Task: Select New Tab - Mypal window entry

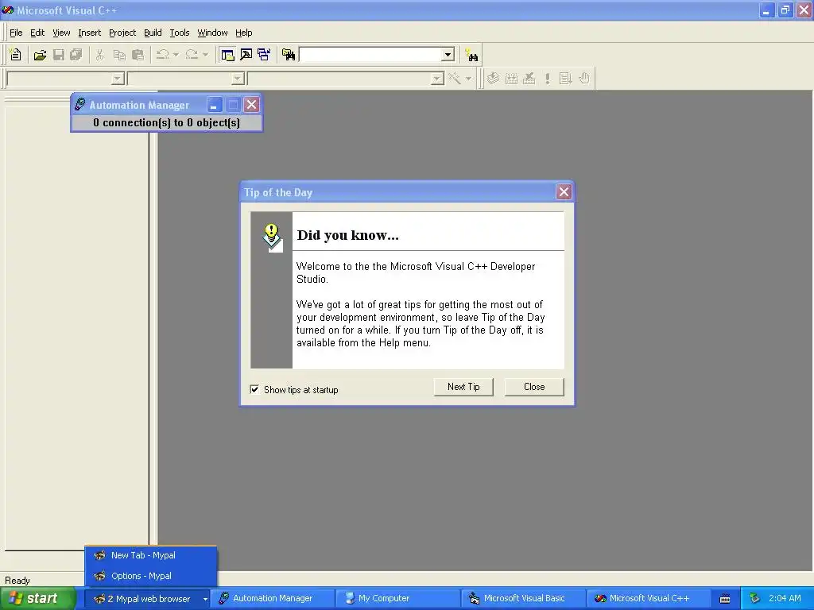Action: [150, 555]
